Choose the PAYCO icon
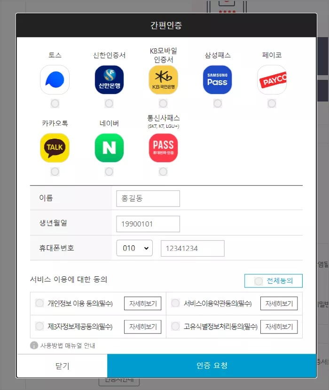The height and width of the screenshot is (390, 329). click(x=272, y=79)
